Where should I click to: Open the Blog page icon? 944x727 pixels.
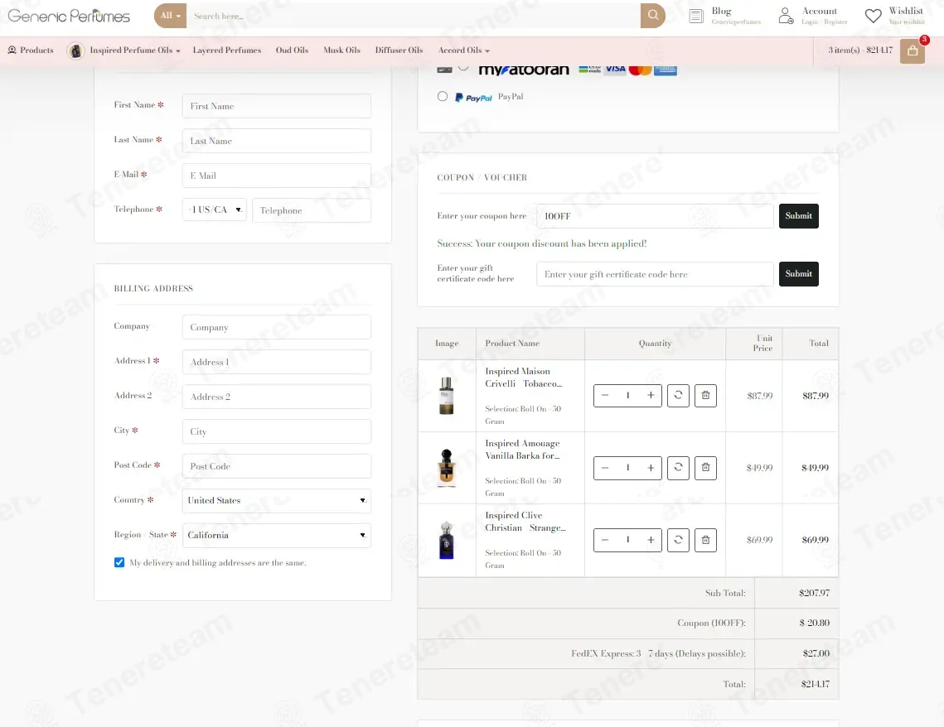696,17
